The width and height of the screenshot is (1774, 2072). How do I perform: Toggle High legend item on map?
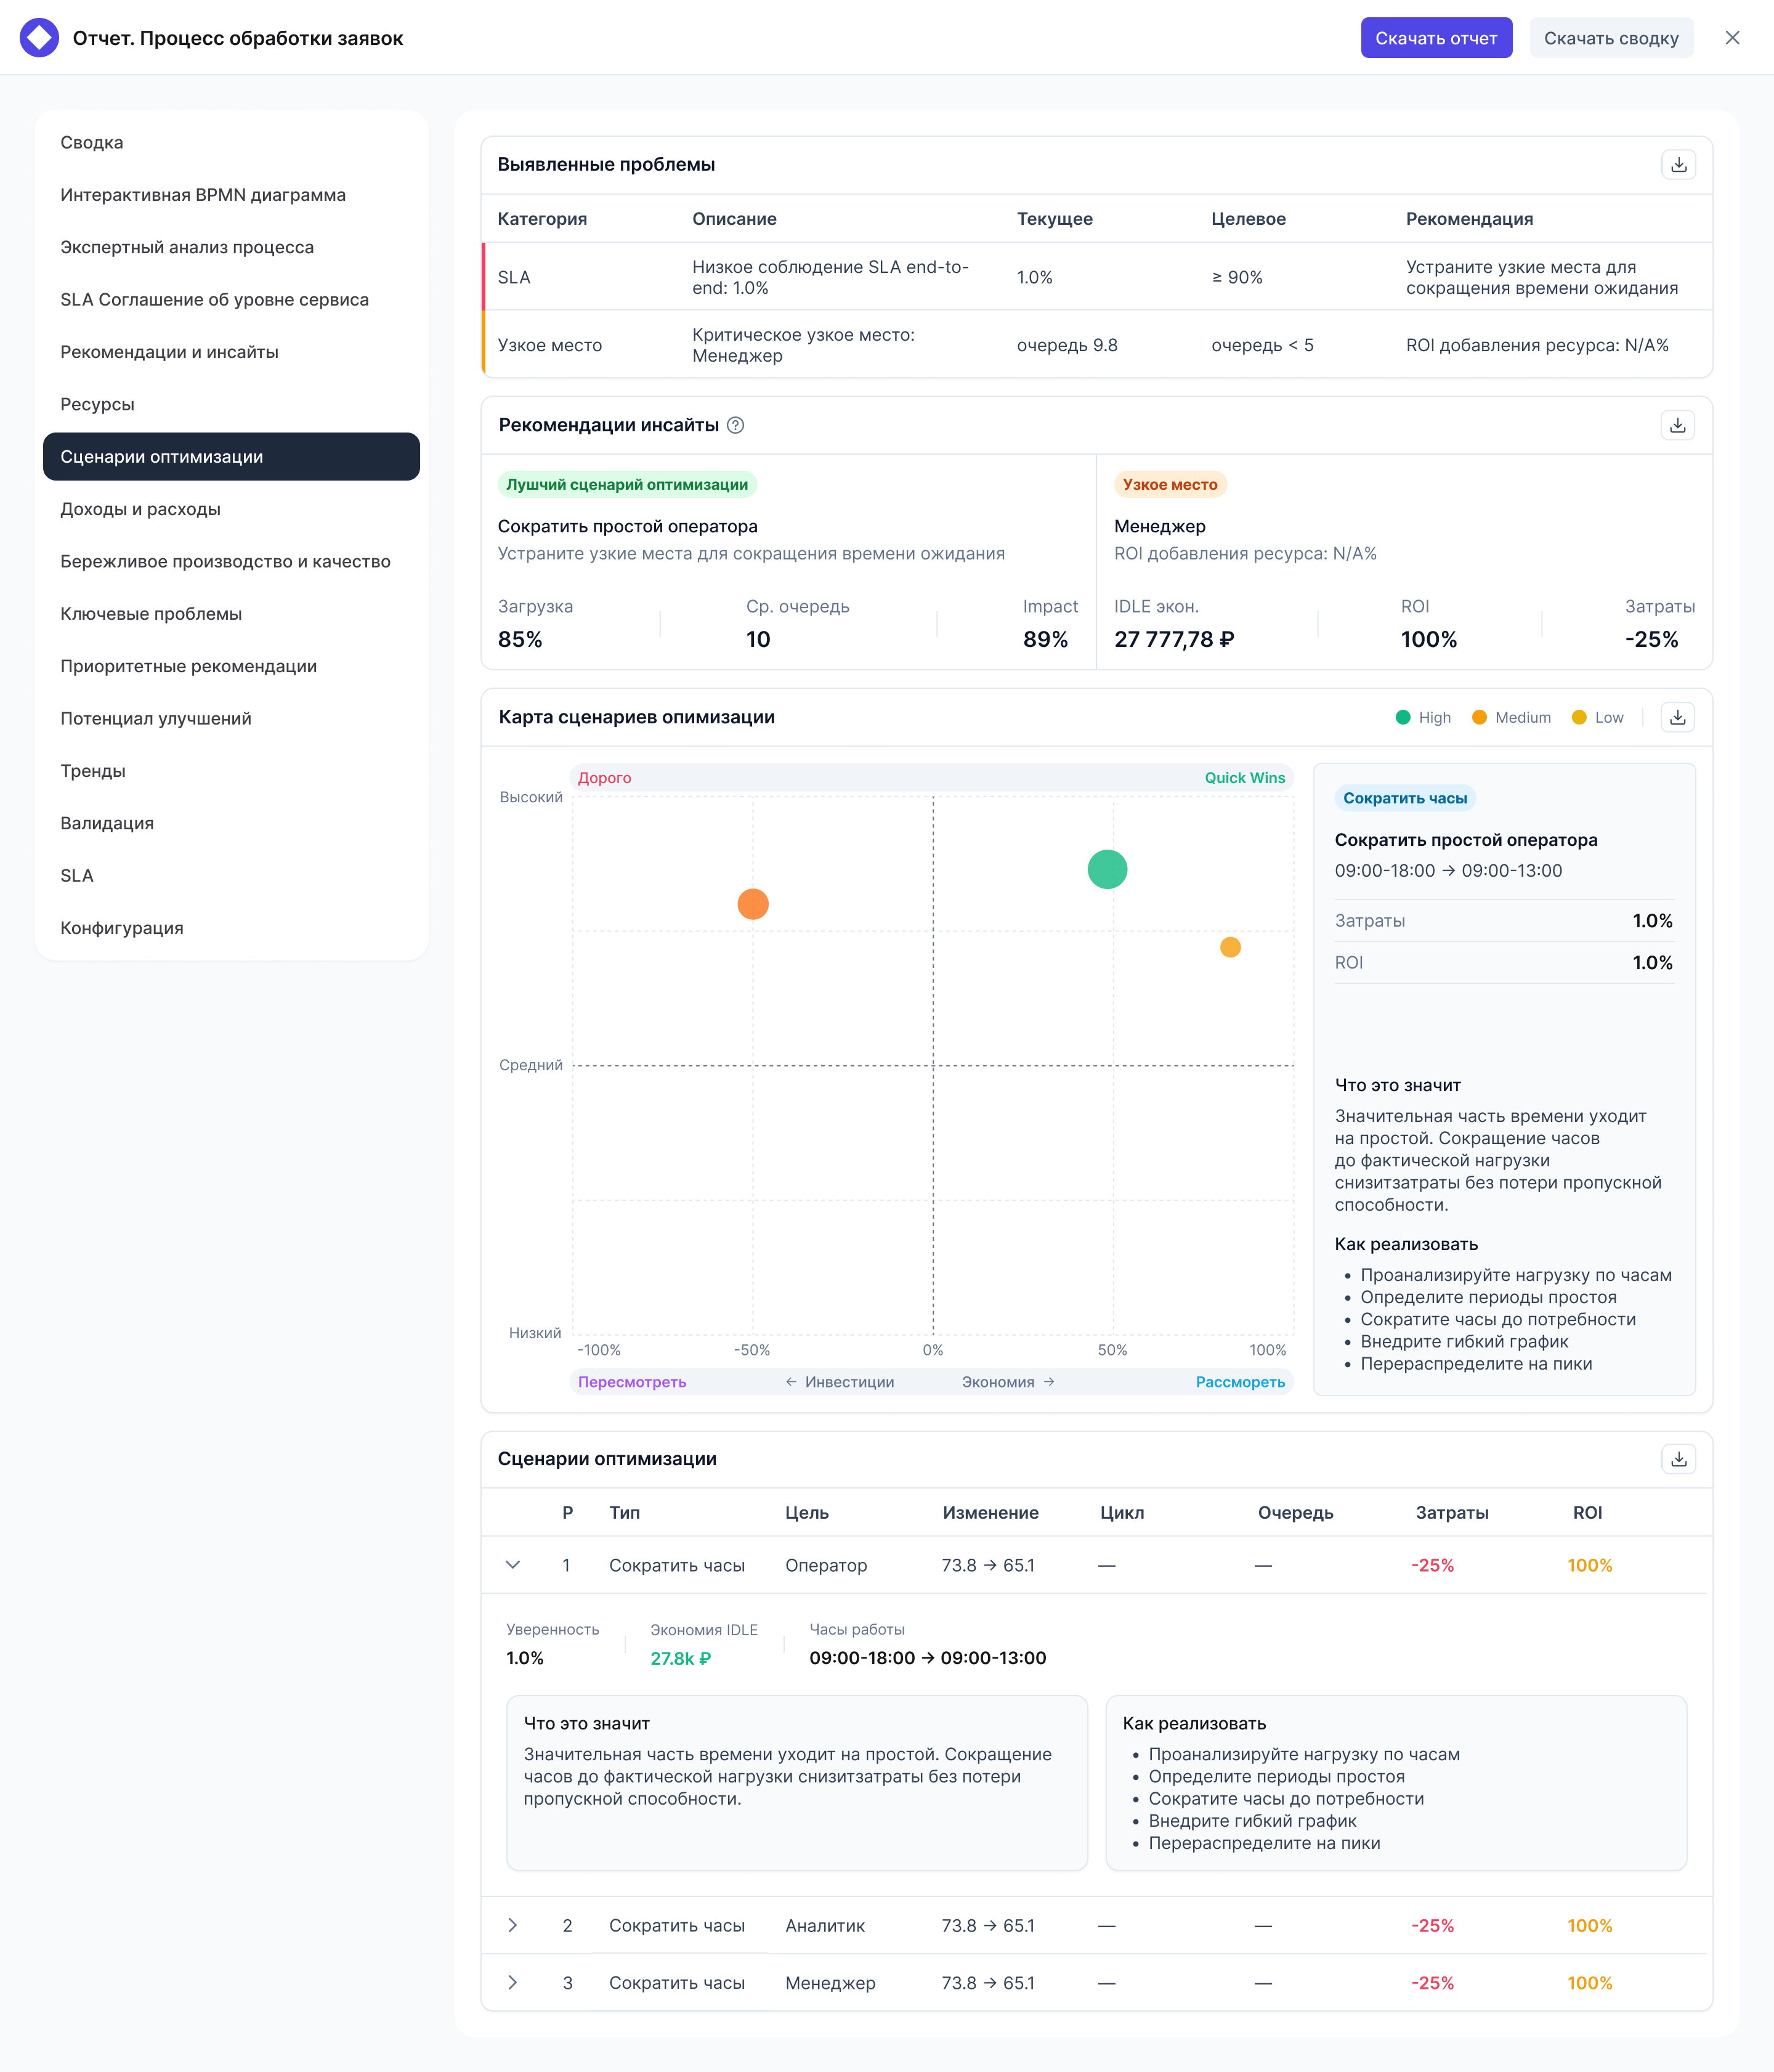point(1422,718)
